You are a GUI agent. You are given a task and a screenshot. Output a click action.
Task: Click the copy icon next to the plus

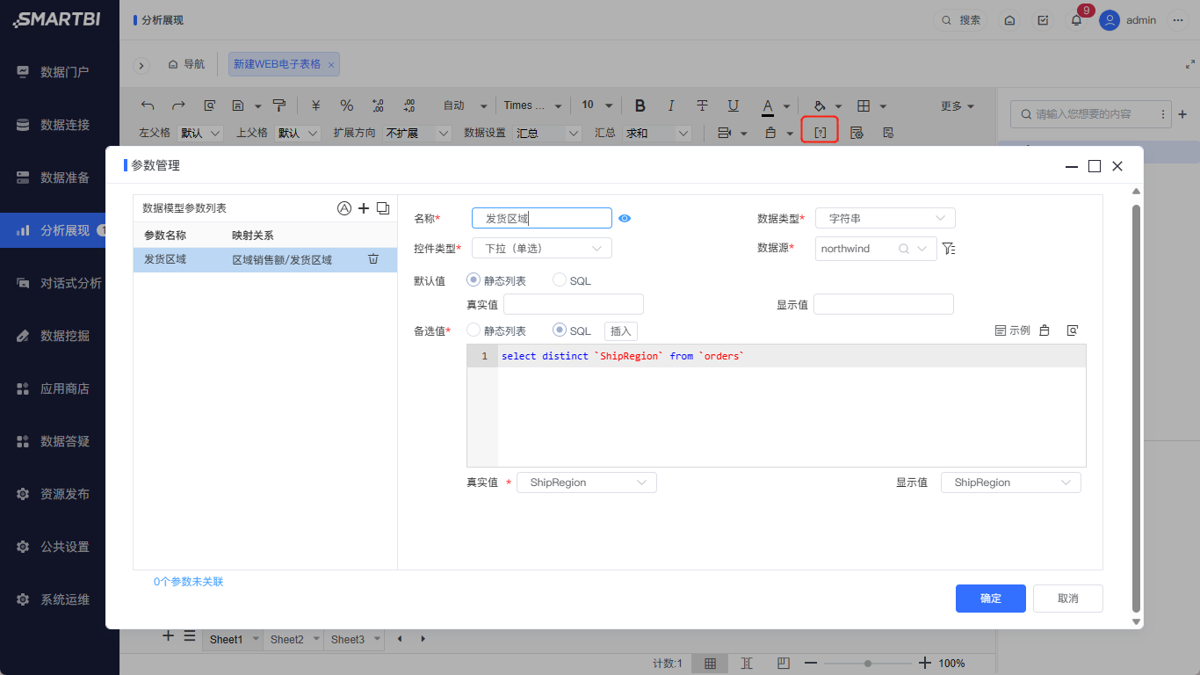383,208
